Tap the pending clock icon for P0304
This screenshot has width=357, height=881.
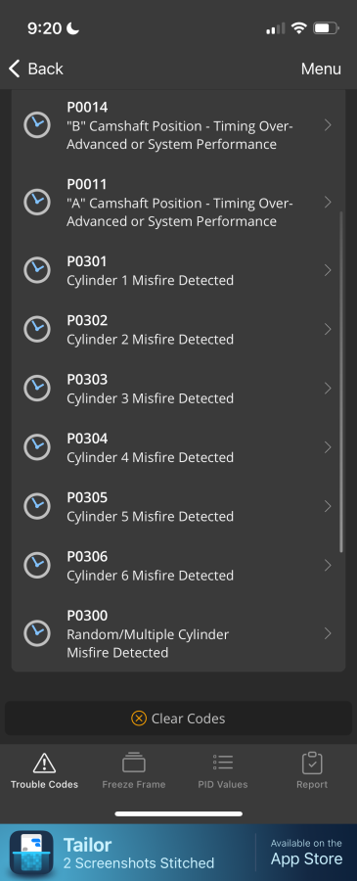pyautogui.click(x=37, y=447)
